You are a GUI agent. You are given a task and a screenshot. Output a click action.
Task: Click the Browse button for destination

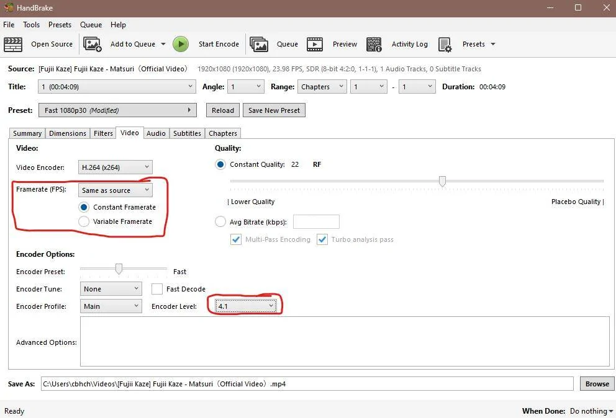coord(597,384)
